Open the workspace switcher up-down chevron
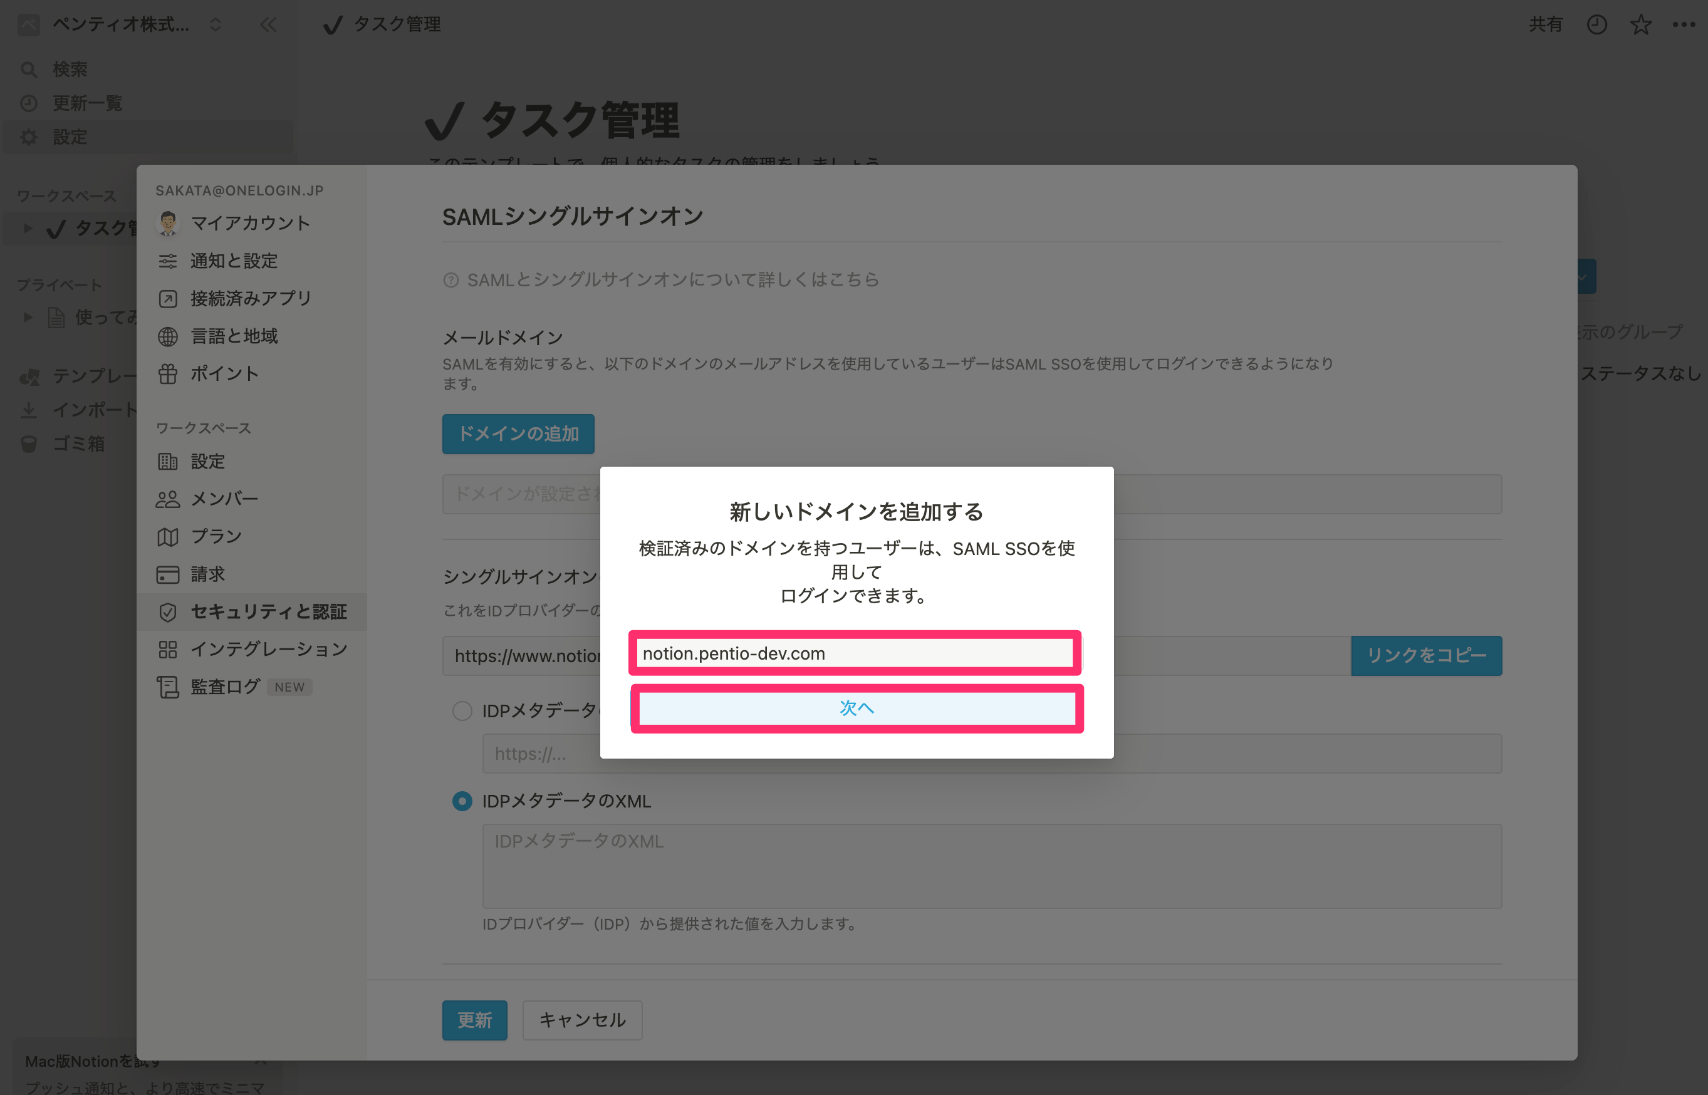The width and height of the screenshot is (1708, 1095). [x=216, y=25]
